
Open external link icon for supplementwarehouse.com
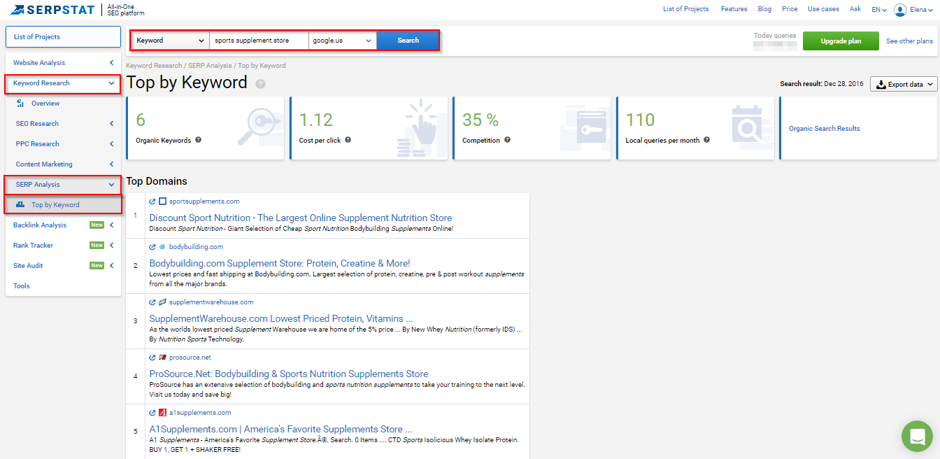152,302
